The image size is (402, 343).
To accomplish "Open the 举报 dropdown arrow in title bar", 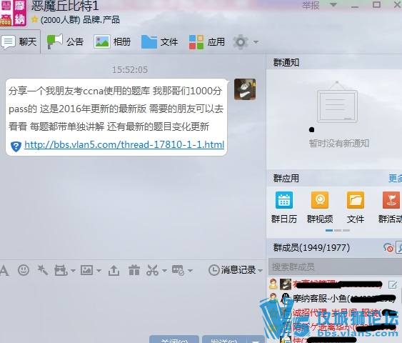I will pos(333,5).
